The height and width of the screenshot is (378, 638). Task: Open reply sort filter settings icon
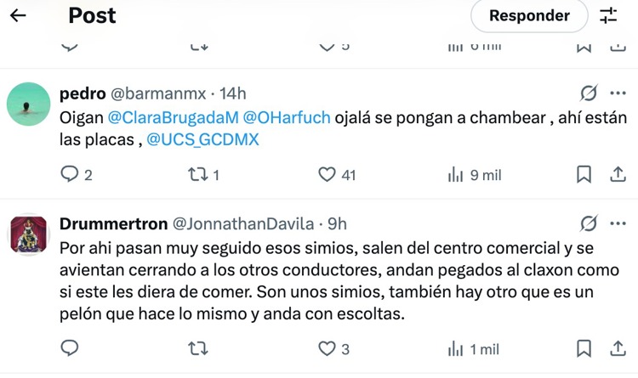click(608, 15)
